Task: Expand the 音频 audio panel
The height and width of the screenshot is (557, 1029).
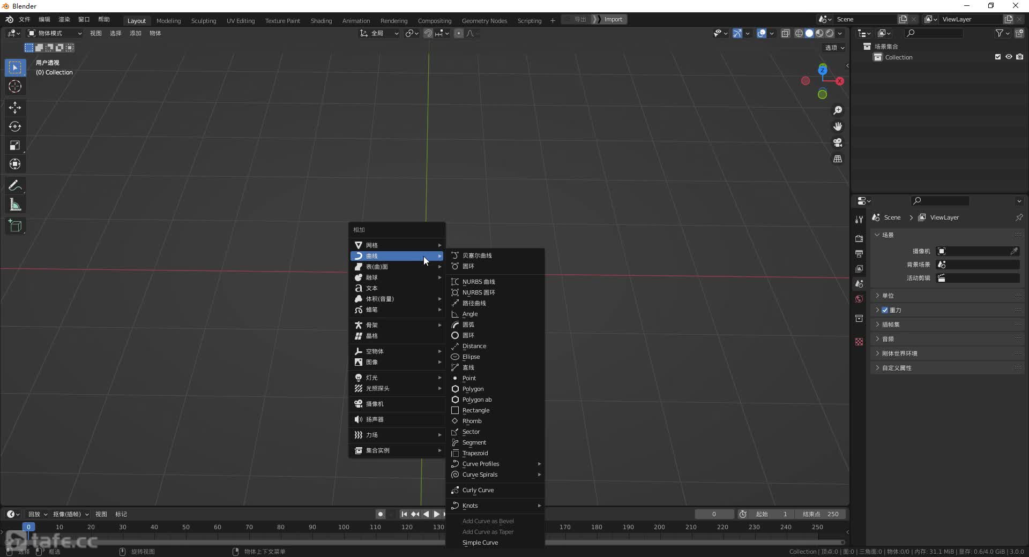Action: (947, 339)
